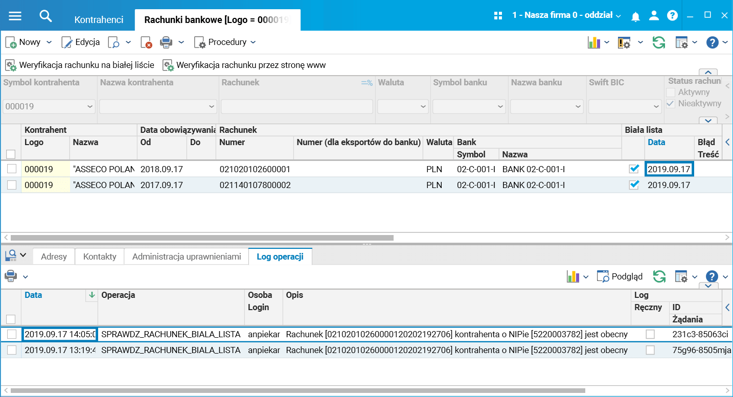Screen dimensions: 733x397
Task: Click the table view settings icon in the main toolbar
Action: point(682,43)
